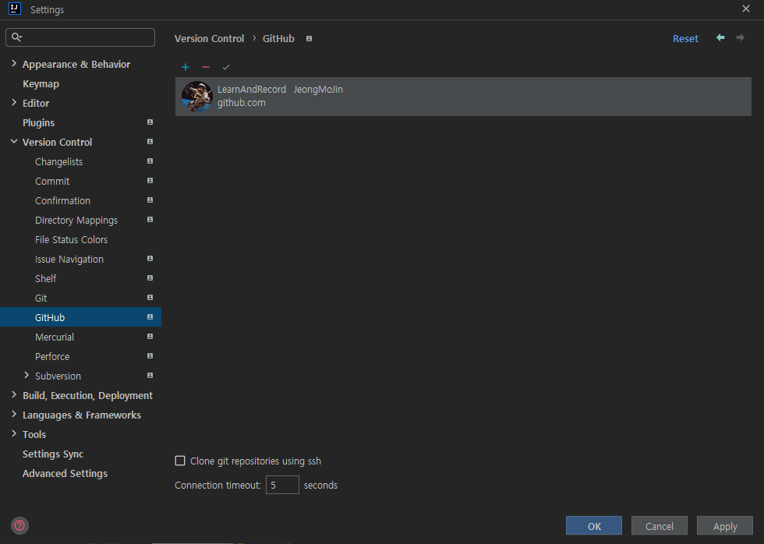This screenshot has width=764, height=544.
Task: Click the project icon beside Confirmation
Action: (150, 200)
